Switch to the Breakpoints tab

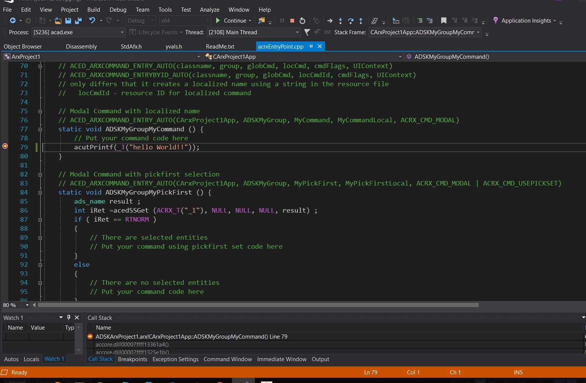click(x=133, y=359)
